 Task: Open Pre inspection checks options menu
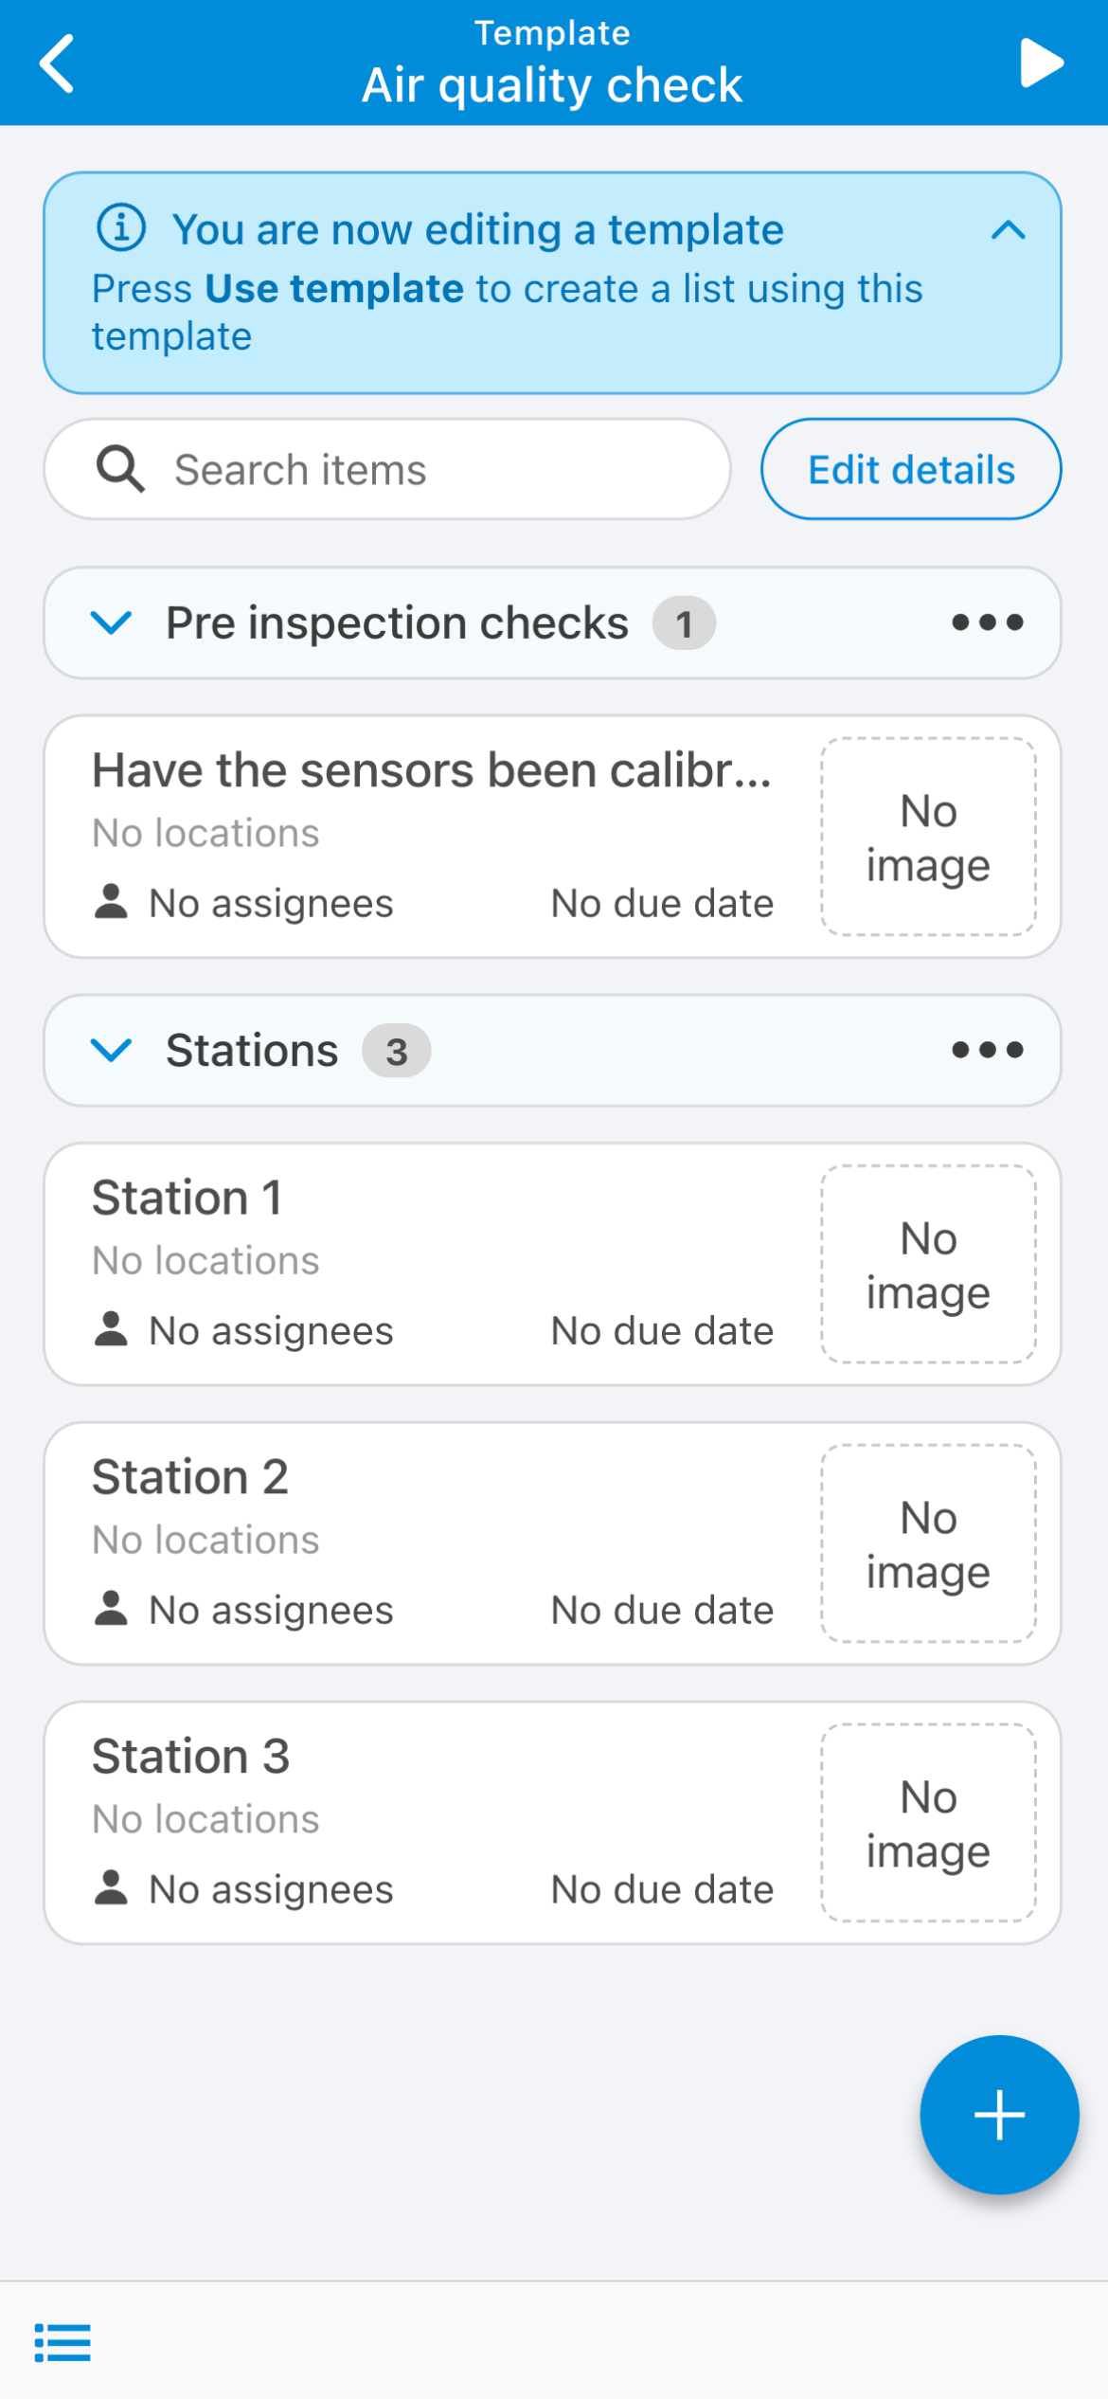pyautogui.click(x=987, y=622)
